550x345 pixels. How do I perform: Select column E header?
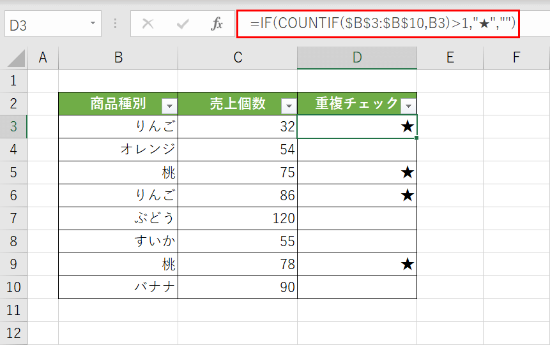pyautogui.click(x=450, y=57)
